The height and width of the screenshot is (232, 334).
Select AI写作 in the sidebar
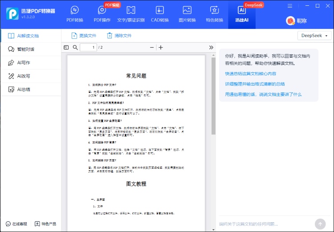(x=24, y=63)
